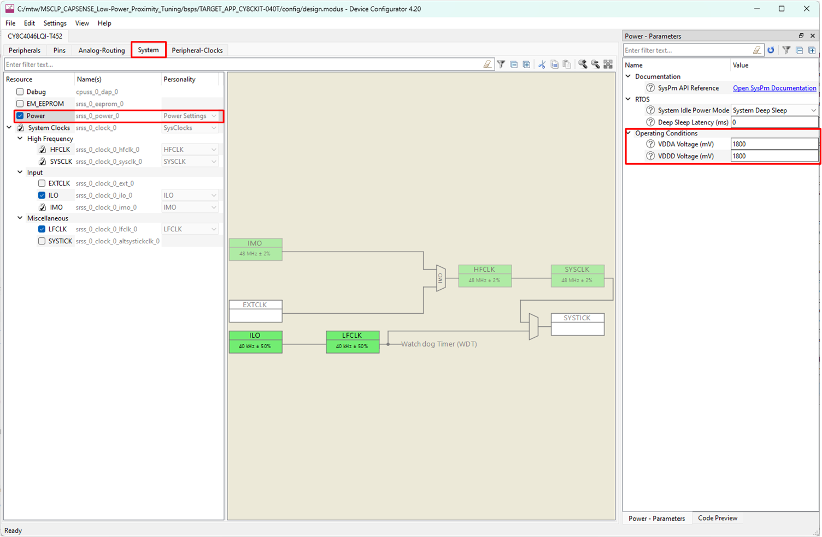This screenshot has width=822, height=537.
Task: Collapse the Operating Conditions section
Action: point(629,133)
